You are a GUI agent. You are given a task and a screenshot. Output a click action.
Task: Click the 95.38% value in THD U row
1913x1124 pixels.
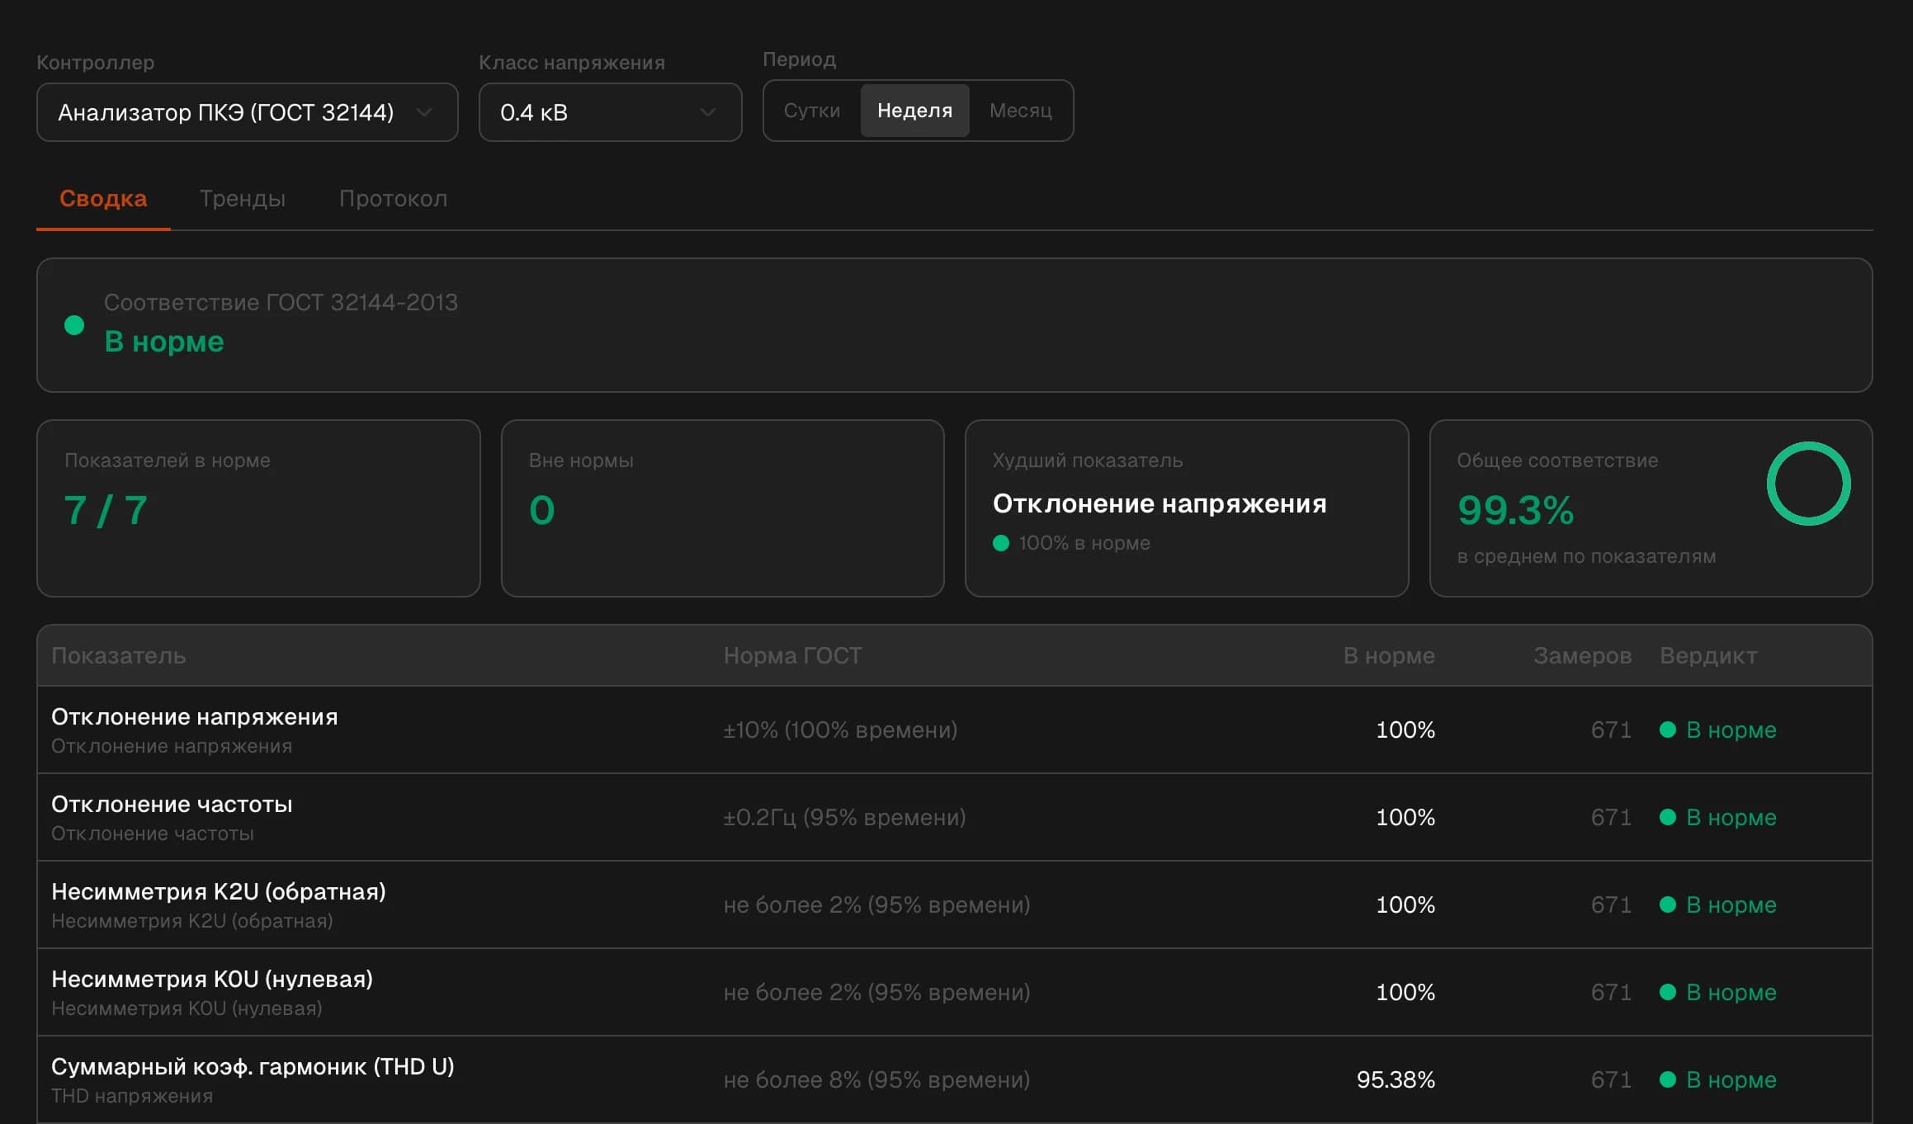tap(1396, 1080)
